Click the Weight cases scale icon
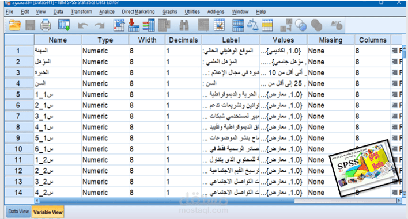The height and width of the screenshot is (219, 408). click(x=252, y=25)
